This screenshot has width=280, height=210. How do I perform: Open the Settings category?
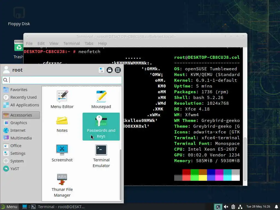pos(21,153)
